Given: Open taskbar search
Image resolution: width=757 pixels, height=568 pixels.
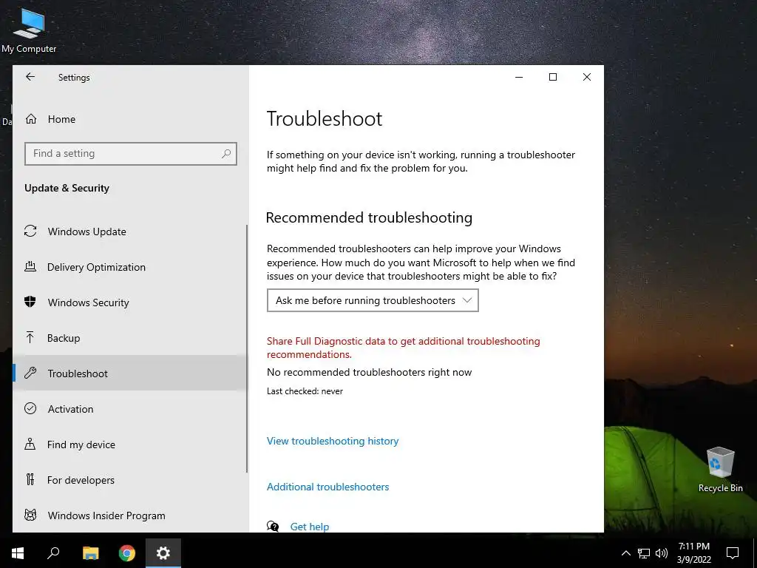Looking at the screenshot, I should pos(53,553).
